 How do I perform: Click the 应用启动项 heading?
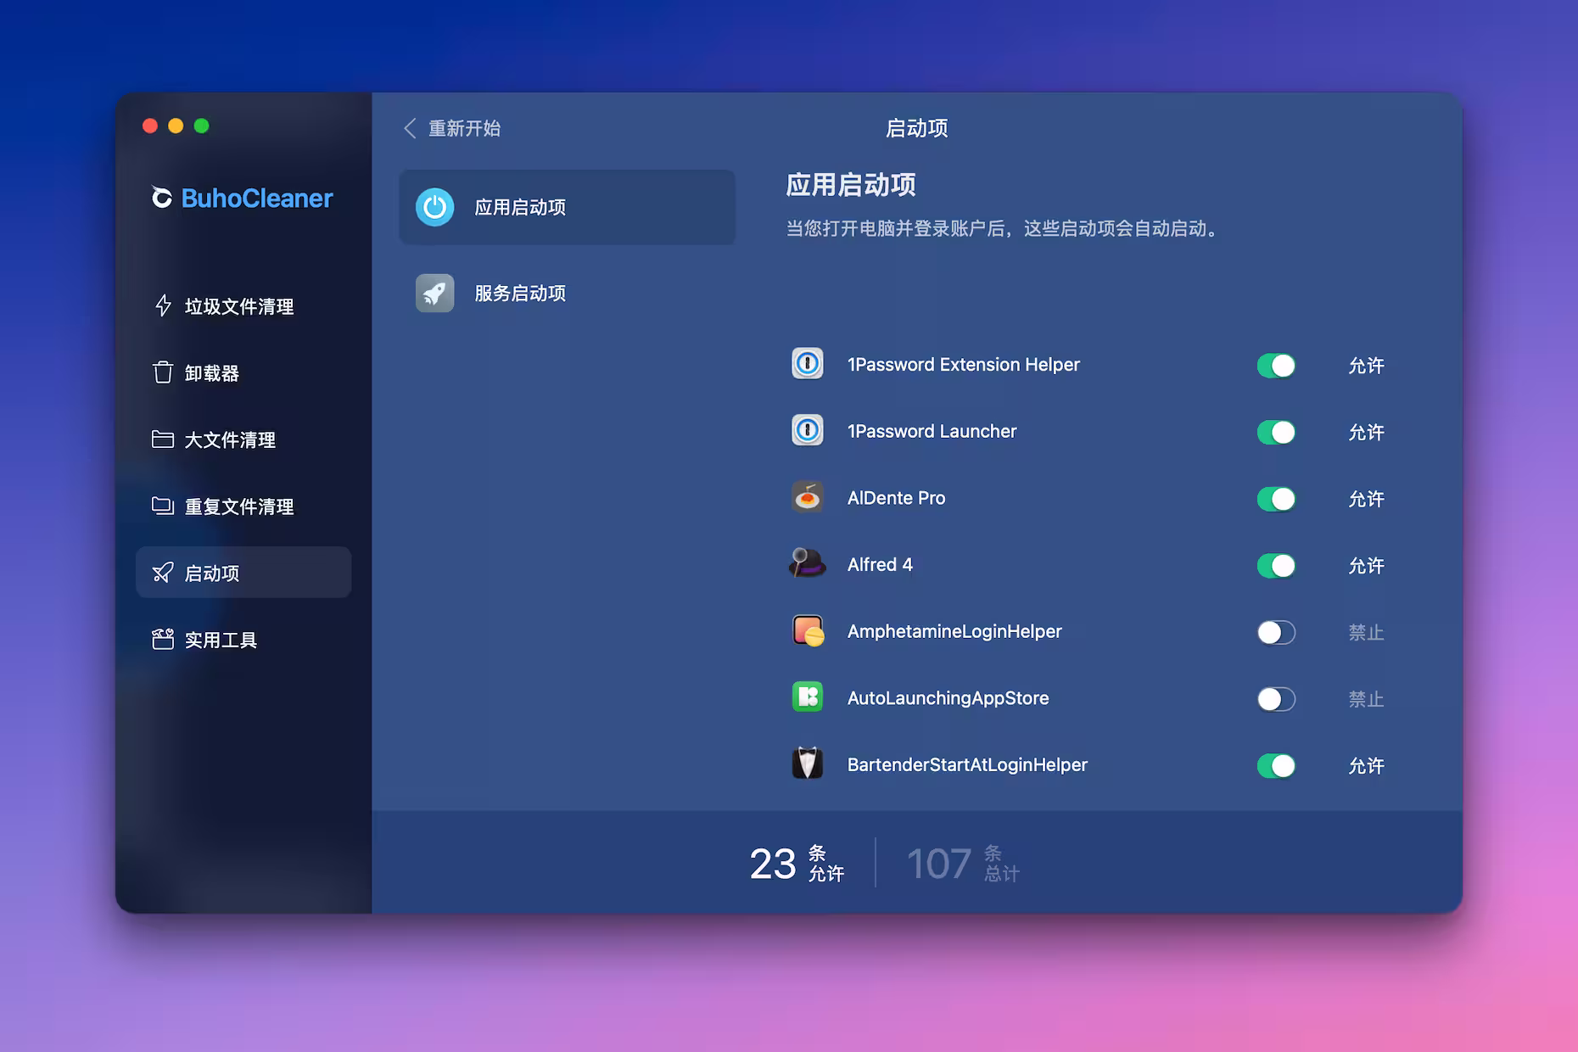[851, 185]
